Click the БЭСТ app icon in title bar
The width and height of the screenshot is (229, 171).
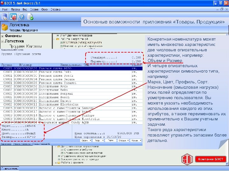[2, 3]
